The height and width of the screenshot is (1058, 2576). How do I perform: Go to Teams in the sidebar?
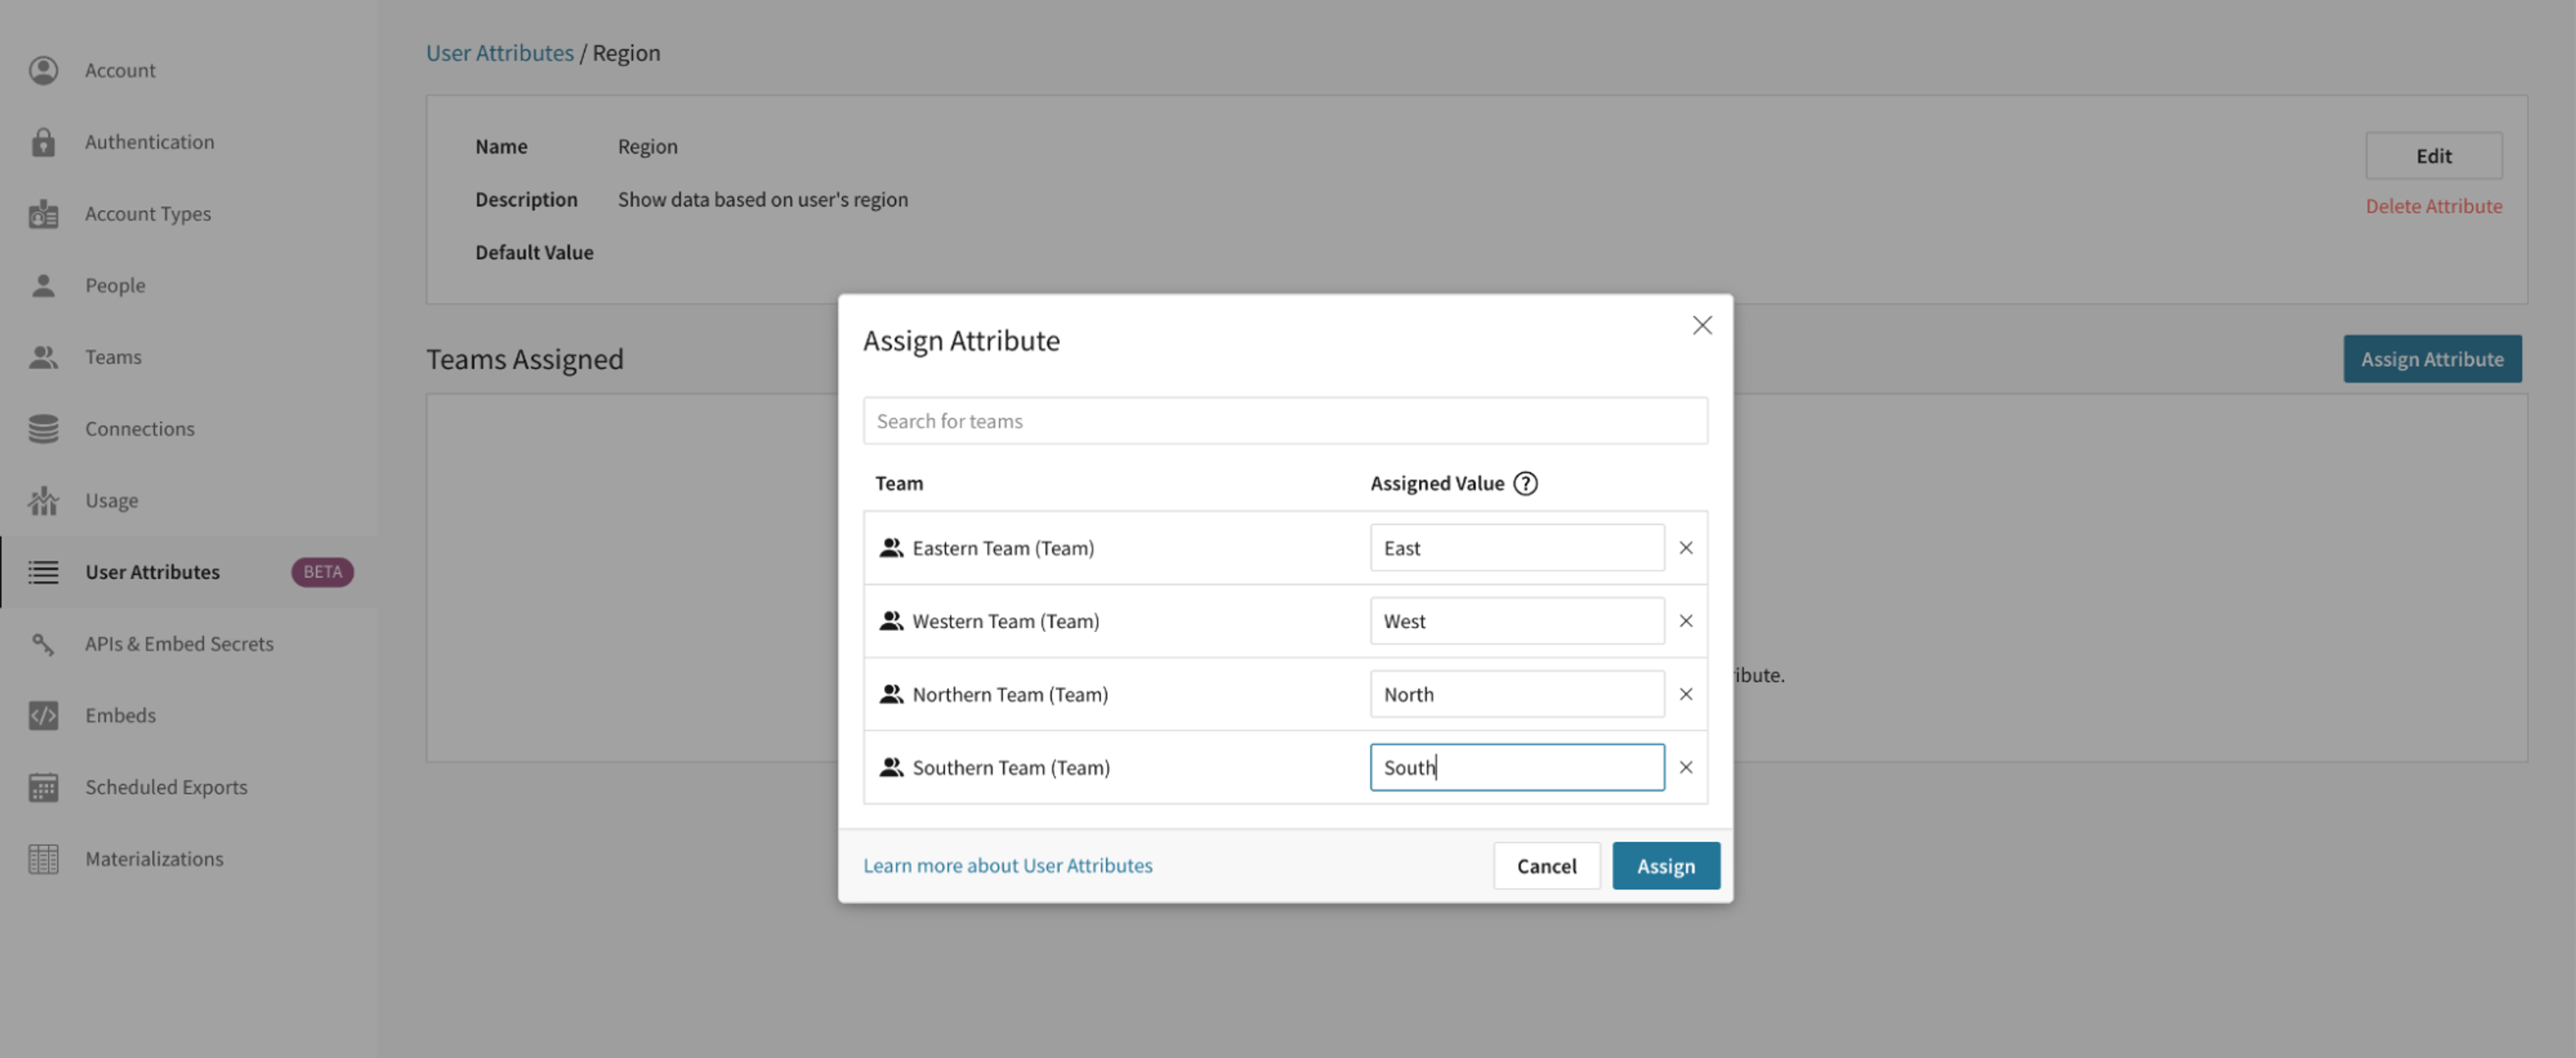click(113, 357)
